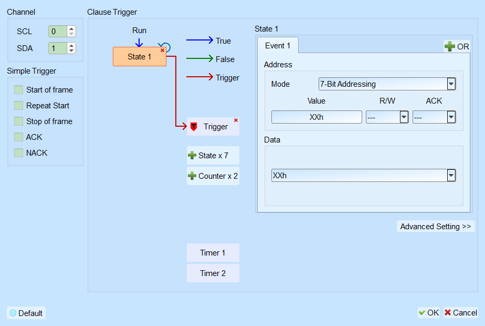Add an OR event with green plus

pos(449,46)
